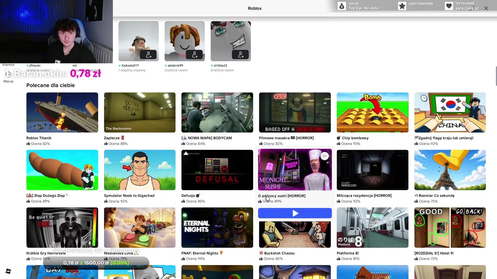The height and width of the screenshot is (279, 497).
Task: Open the Zaplecze Backrooms game thumbnail
Action: coord(140,112)
